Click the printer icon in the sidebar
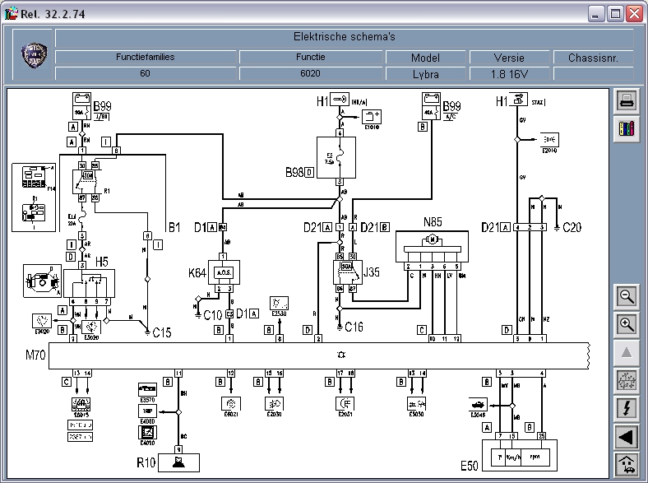 pyautogui.click(x=626, y=100)
